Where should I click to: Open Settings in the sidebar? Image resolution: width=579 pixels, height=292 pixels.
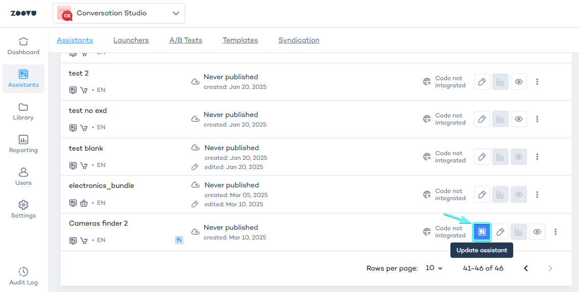[x=23, y=209]
